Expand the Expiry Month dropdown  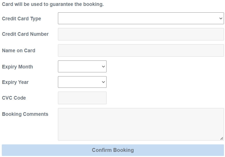point(82,66)
